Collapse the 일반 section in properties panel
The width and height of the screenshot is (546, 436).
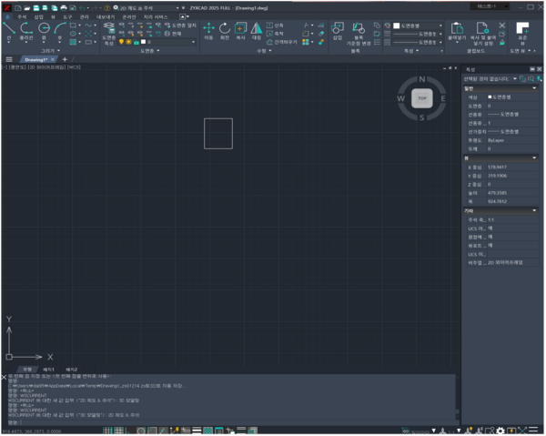pos(534,88)
